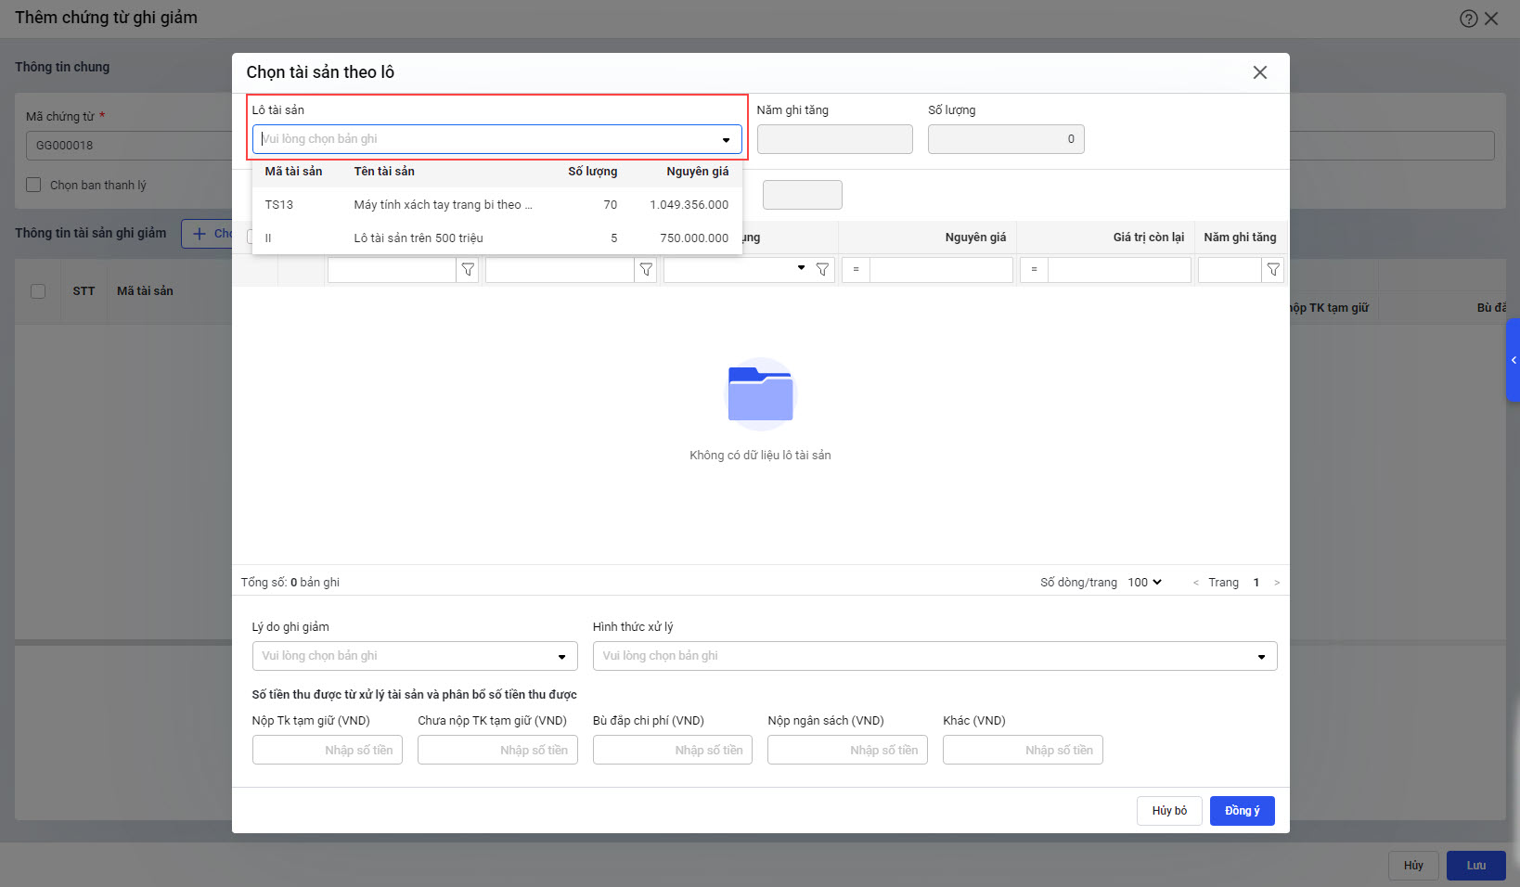Click filter icon beside the dropdown column filter
The width and height of the screenshot is (1520, 887).
point(822,270)
